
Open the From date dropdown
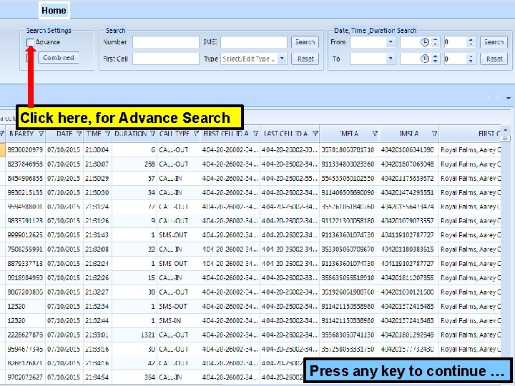click(391, 42)
